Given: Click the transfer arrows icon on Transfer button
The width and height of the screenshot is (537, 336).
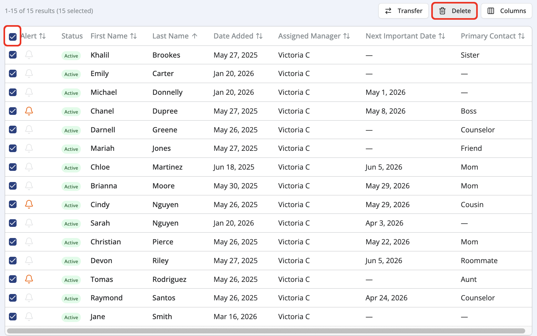Looking at the screenshot, I should (x=388, y=10).
